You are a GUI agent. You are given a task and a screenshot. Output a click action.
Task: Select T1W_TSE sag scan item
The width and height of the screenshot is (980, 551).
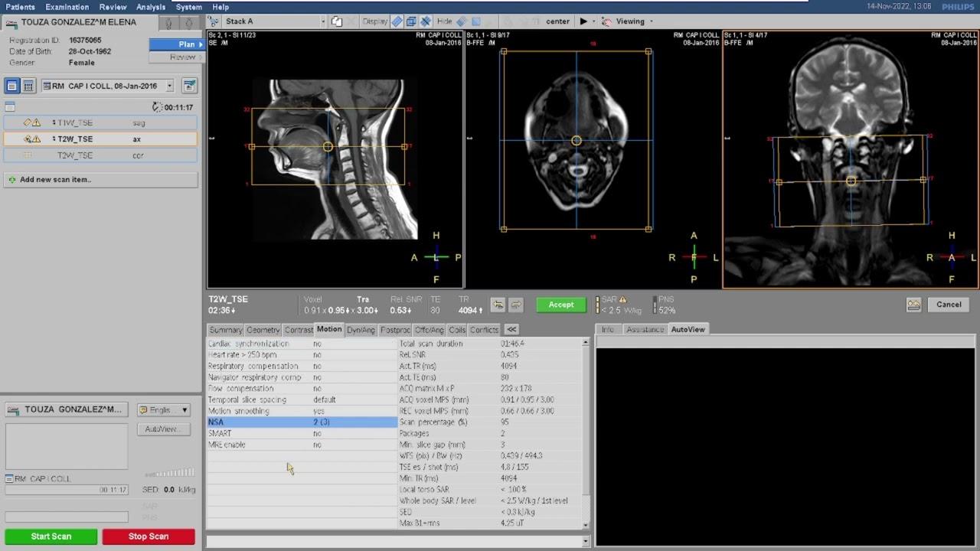point(100,122)
